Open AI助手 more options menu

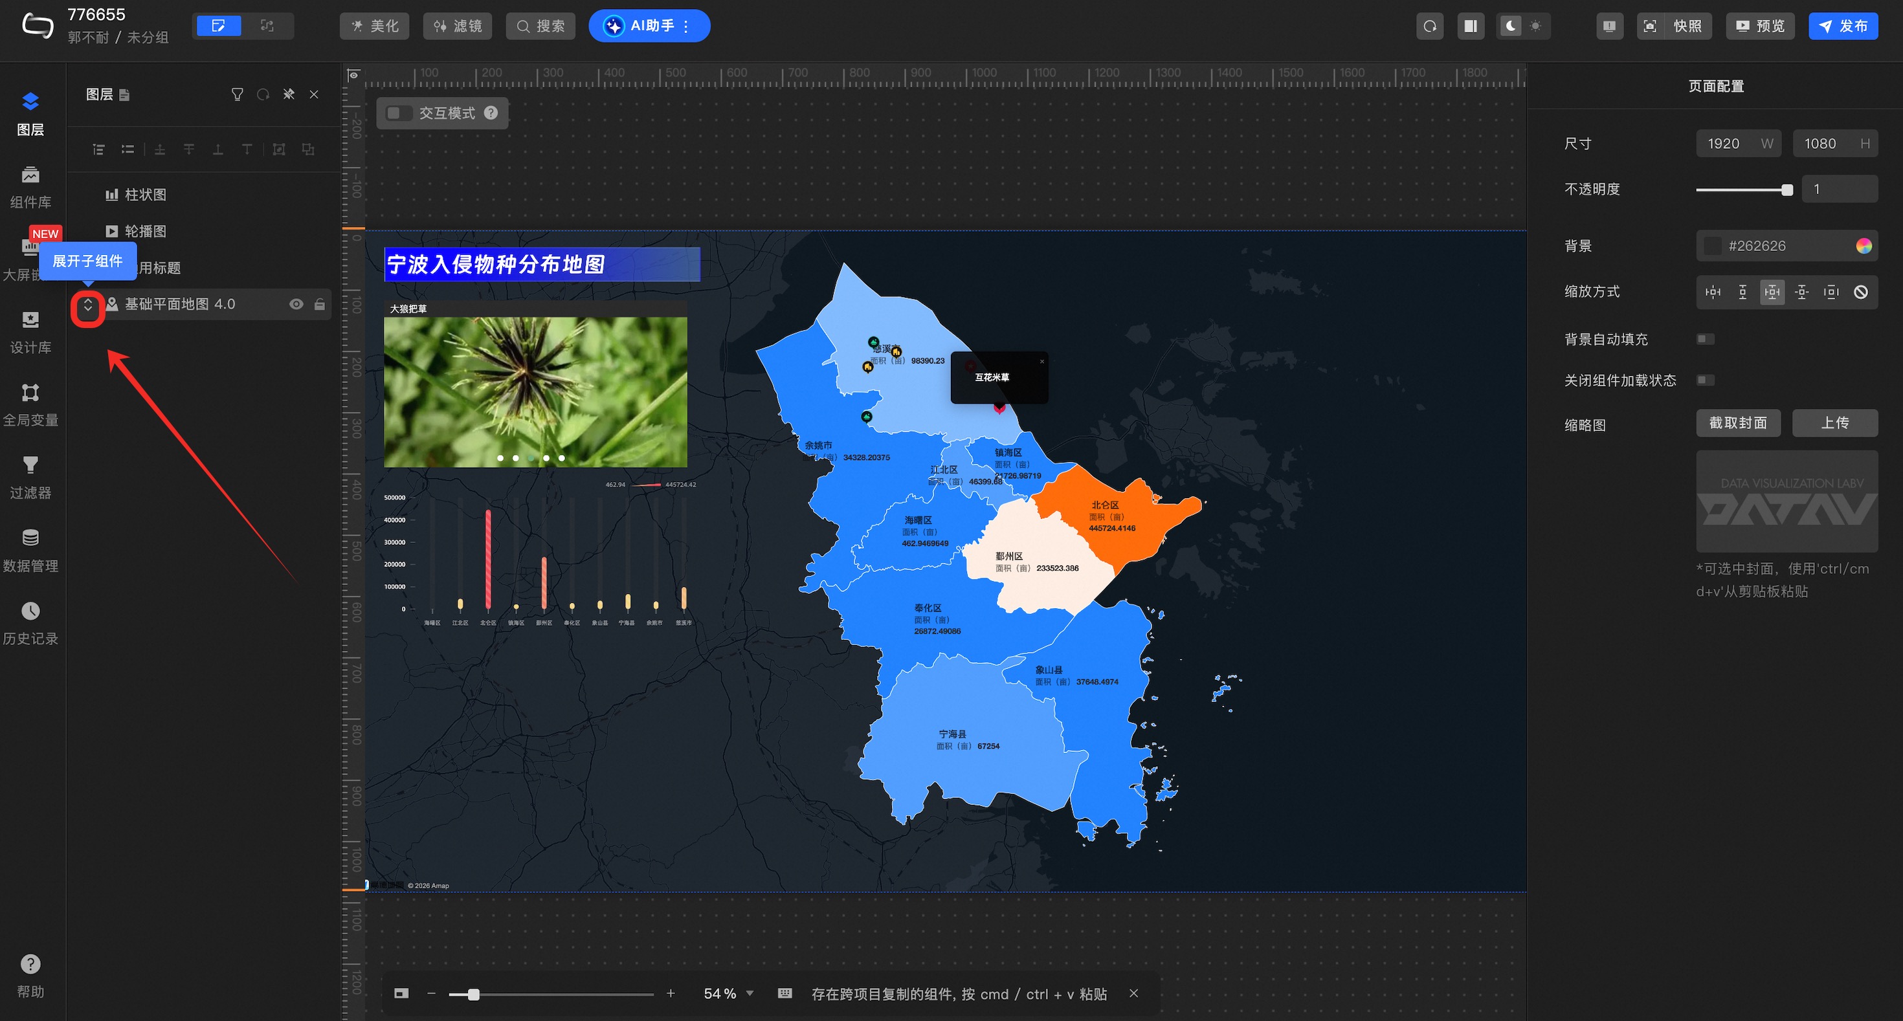(686, 27)
